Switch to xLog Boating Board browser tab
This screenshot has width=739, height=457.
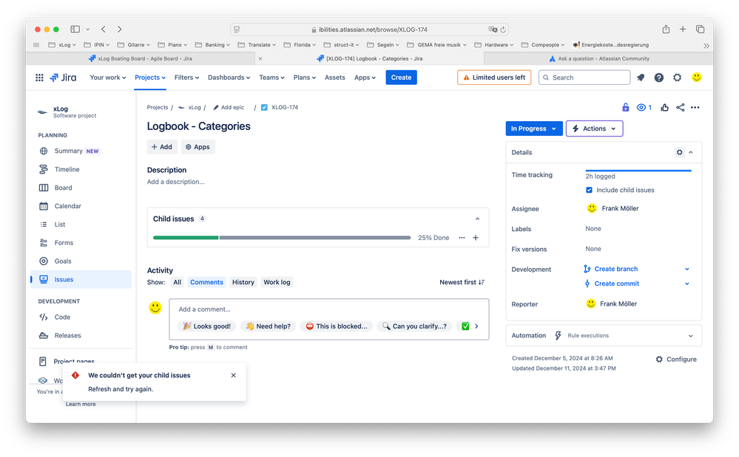click(140, 59)
